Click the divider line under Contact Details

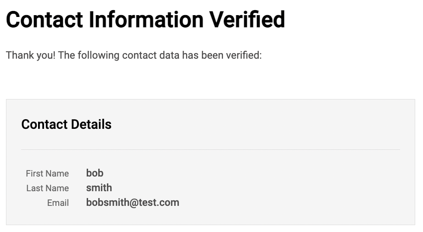click(210, 149)
